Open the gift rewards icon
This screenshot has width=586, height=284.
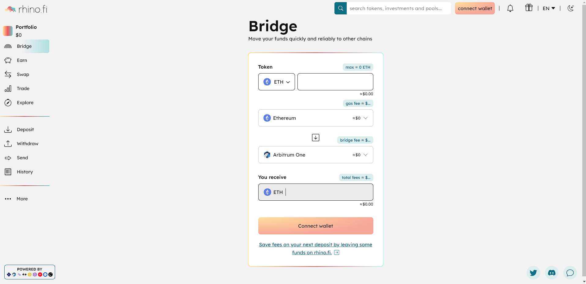click(x=529, y=8)
